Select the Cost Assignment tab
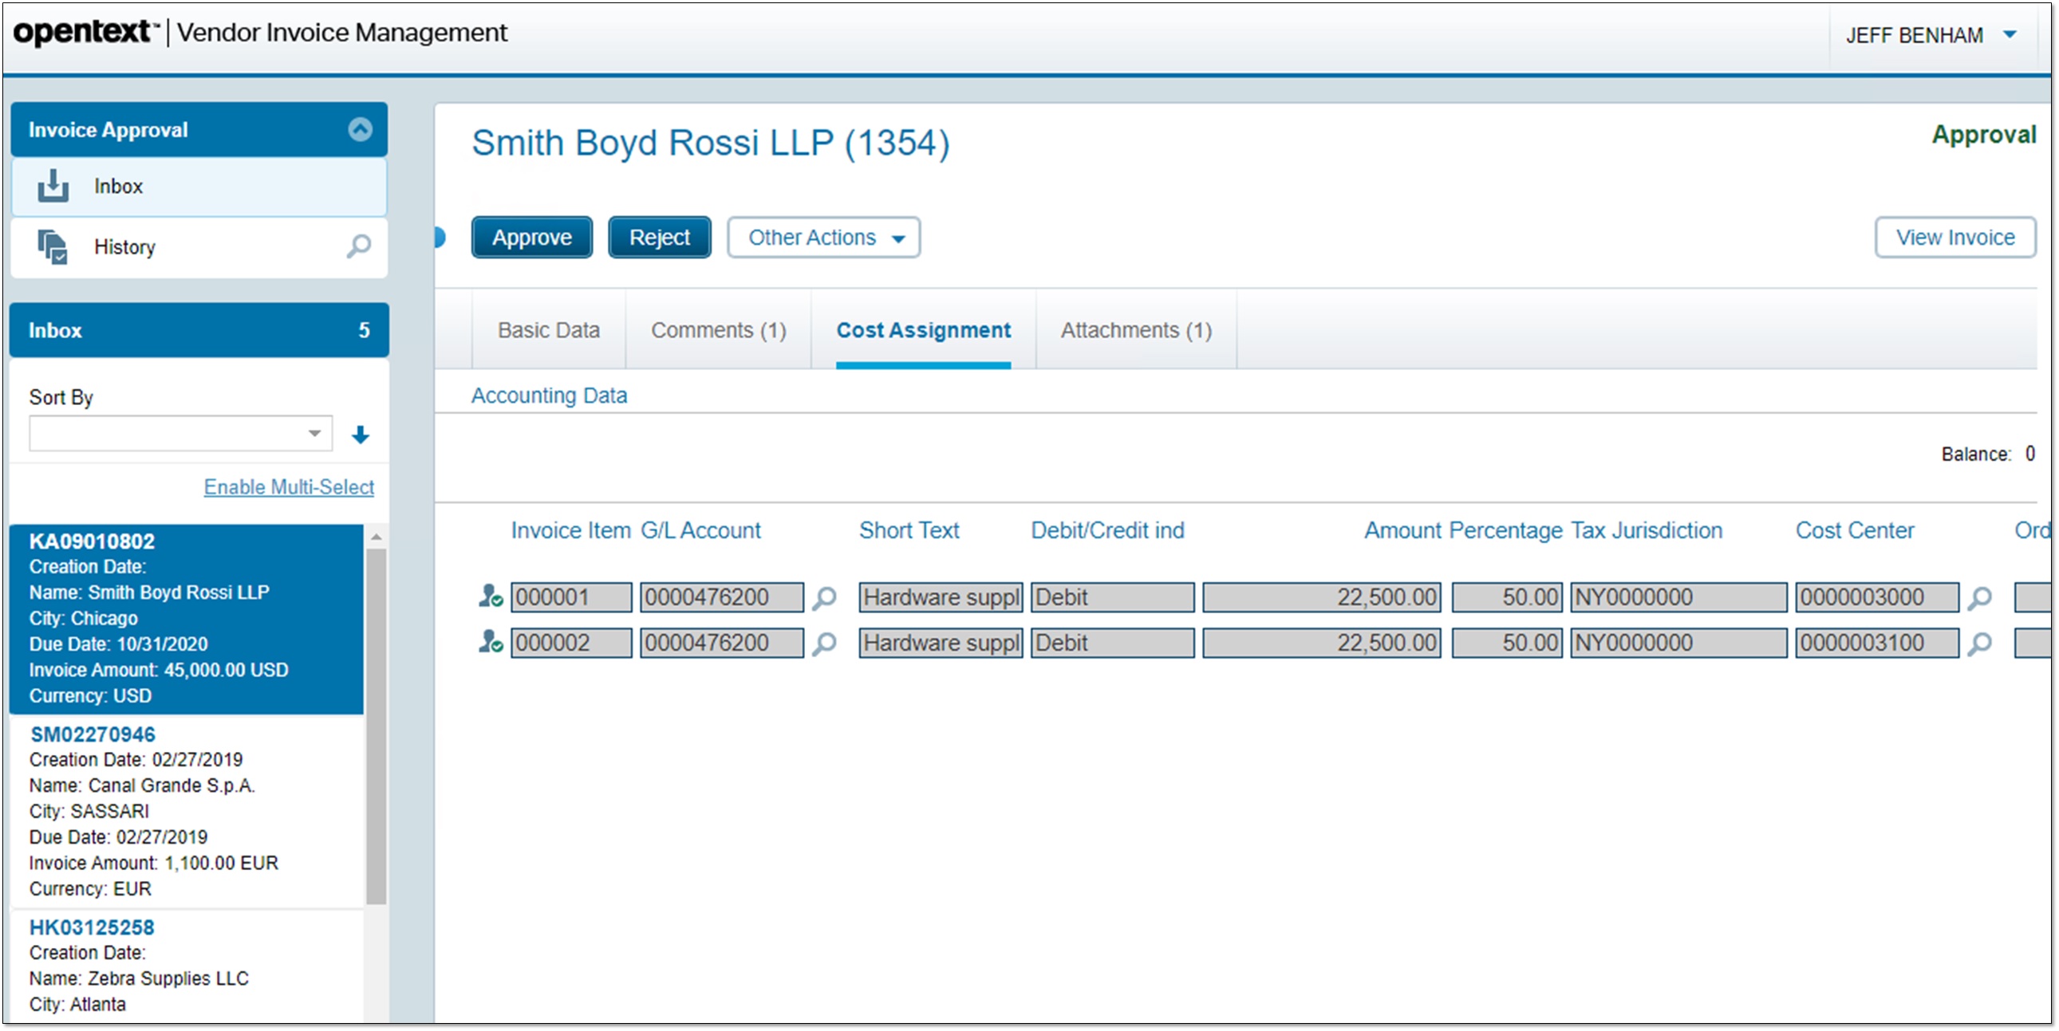 (x=923, y=330)
